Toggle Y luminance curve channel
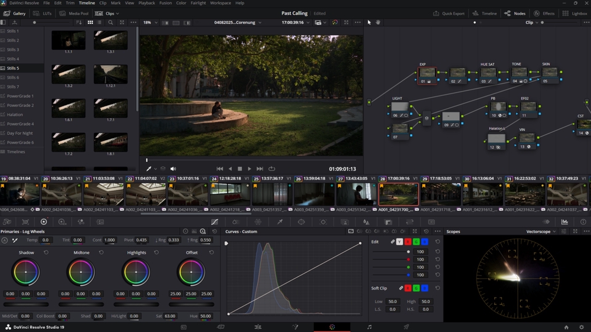The image size is (591, 332). pyautogui.click(x=400, y=242)
